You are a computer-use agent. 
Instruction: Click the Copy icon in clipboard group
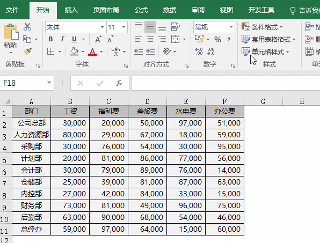click(x=27, y=39)
